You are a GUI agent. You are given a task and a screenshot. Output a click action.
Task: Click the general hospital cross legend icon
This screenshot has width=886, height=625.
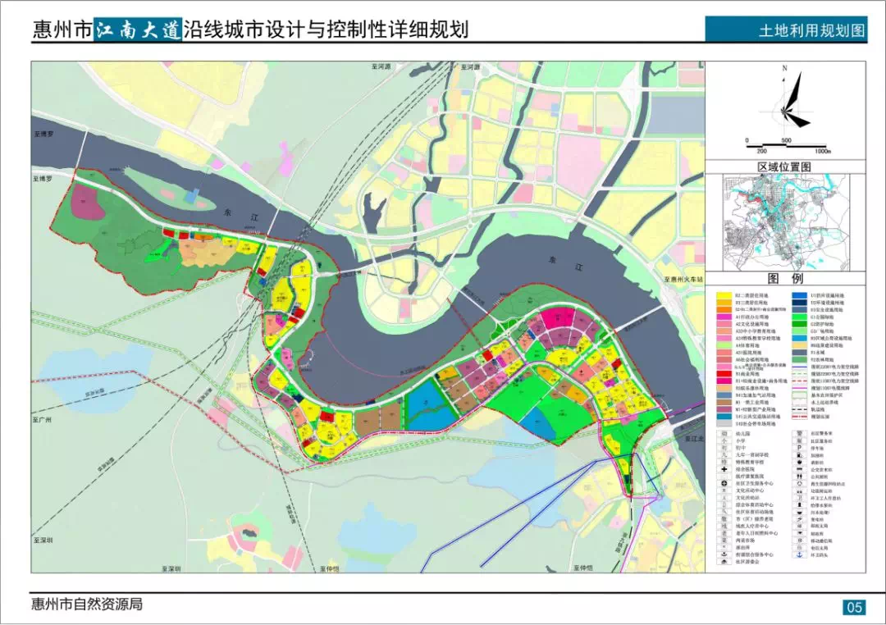coord(724,469)
